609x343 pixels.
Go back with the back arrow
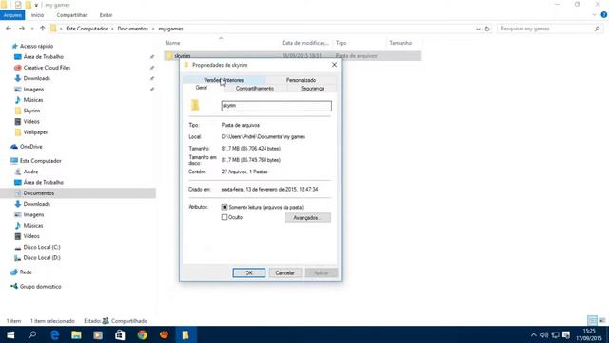[x=9, y=29]
